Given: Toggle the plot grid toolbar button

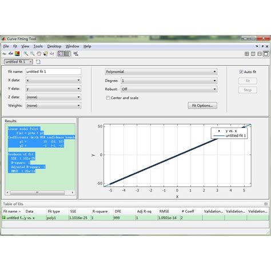Looking at the screenshot, I should point(67,54).
